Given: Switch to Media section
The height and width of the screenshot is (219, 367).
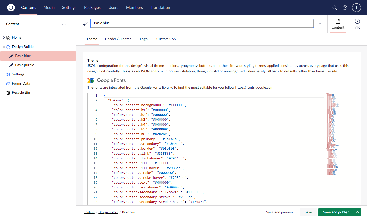Looking at the screenshot, I should click(x=49, y=8).
